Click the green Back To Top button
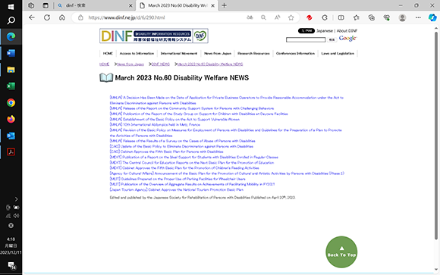 tap(341, 252)
